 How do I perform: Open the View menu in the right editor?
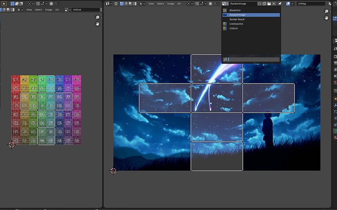[151, 3]
